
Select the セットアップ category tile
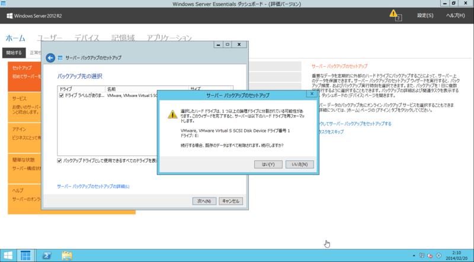pyautogui.click(x=24, y=76)
